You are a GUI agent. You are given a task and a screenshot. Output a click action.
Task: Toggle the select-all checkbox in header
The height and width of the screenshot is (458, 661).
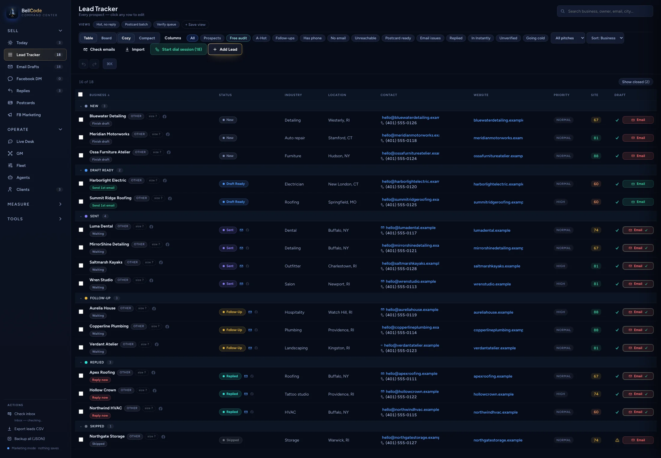(80, 95)
